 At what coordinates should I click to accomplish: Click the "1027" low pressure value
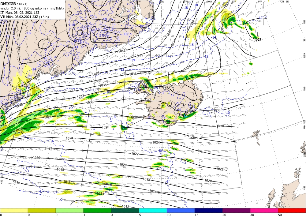click(258, 39)
